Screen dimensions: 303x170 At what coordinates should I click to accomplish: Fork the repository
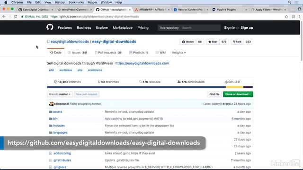click(x=237, y=42)
